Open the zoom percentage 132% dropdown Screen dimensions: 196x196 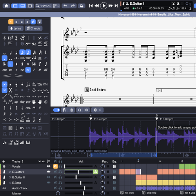[44, 6]
